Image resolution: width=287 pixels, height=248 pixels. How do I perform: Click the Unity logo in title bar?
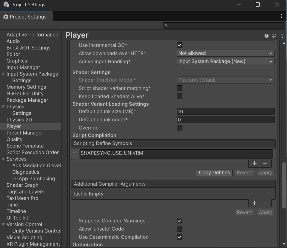6,4
